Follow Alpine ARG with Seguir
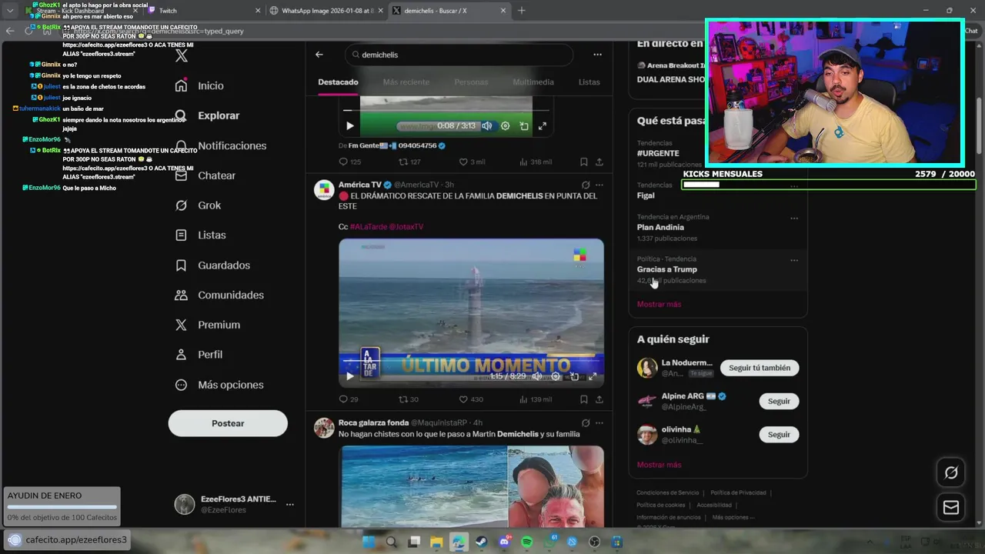This screenshot has height=554, width=985. [779, 401]
